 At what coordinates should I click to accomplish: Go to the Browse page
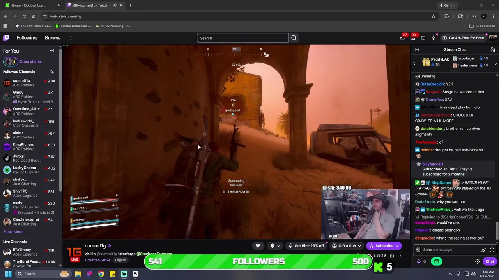click(x=53, y=38)
